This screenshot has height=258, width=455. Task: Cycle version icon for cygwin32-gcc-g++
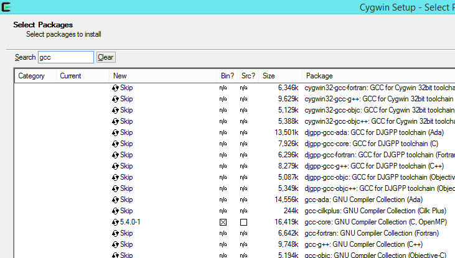click(116, 99)
